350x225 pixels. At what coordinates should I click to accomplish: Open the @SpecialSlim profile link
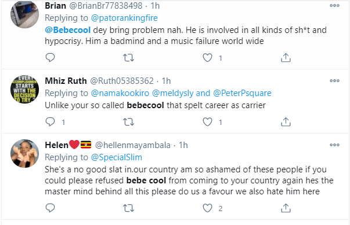[117, 157]
